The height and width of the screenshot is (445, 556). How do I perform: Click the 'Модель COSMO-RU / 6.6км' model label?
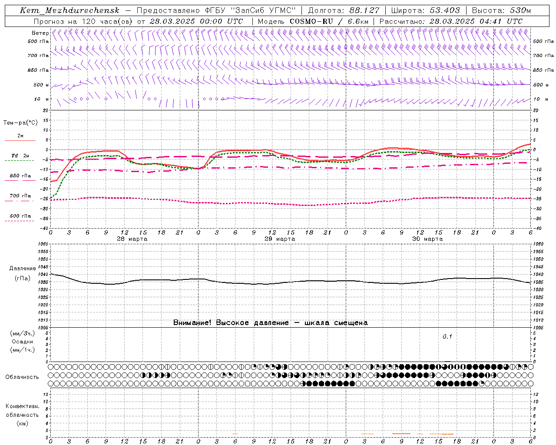313,21
